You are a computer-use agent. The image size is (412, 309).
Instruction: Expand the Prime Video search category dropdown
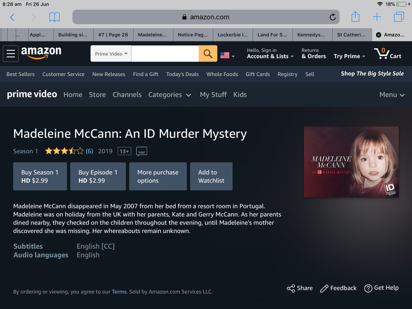pos(111,54)
